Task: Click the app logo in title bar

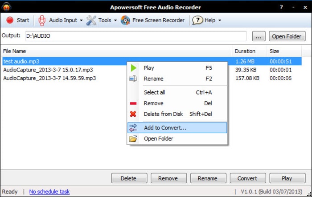Action: pos(6,7)
